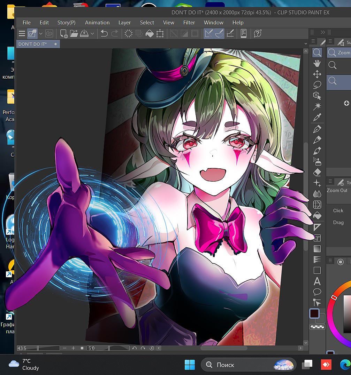Screen dimensions: 351x375
Task: Click the main drawing color swatch
Action: 314,313
